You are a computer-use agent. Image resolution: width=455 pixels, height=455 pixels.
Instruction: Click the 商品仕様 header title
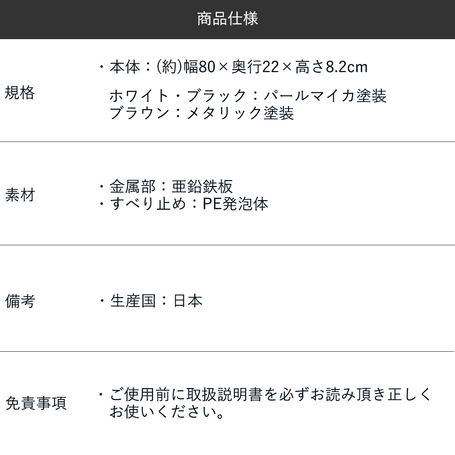[x=227, y=19]
